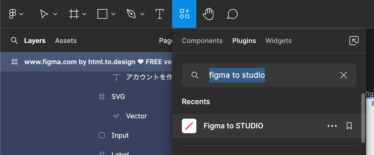The image size is (374, 155).
Task: Click the plugins panel vertical scrollbar
Action: coord(363,118)
